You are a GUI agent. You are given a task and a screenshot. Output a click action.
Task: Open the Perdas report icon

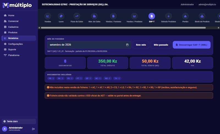pos(185,16)
